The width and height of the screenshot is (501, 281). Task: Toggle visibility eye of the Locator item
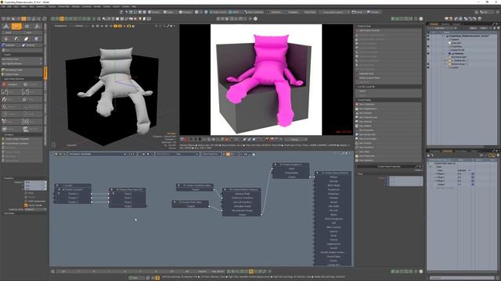tap(428, 68)
